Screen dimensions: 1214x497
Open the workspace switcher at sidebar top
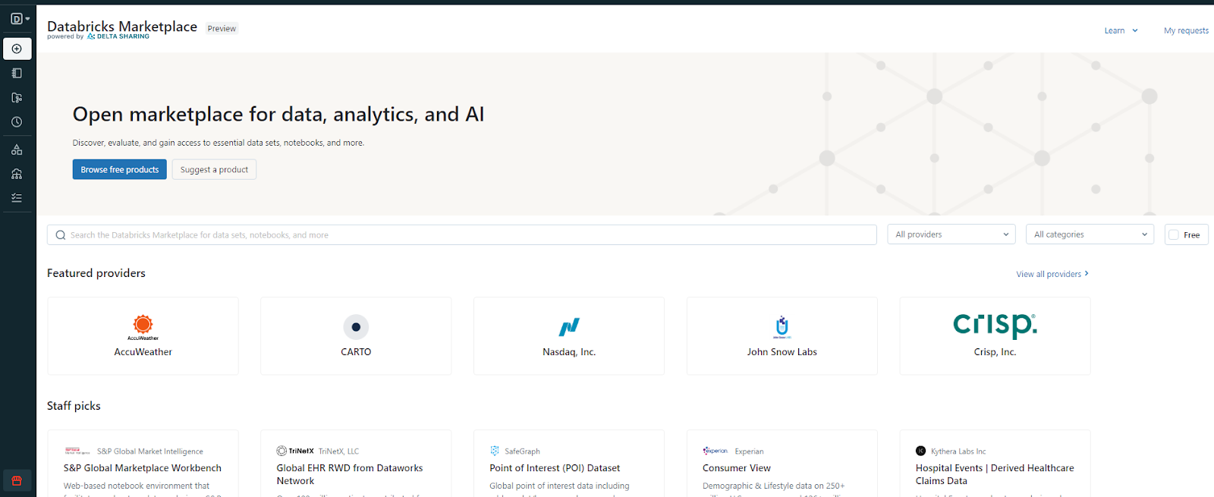tap(20, 18)
